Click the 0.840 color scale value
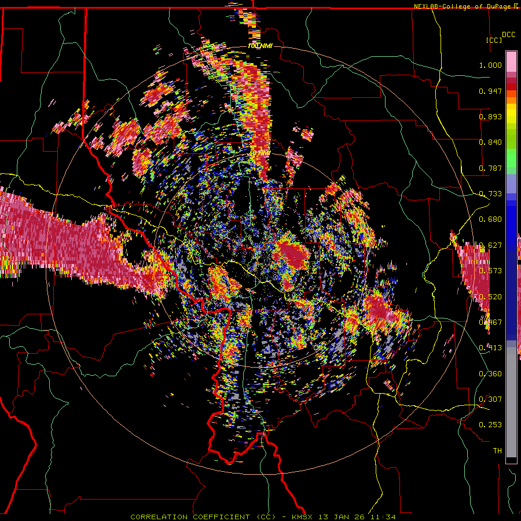The width and height of the screenshot is (521, 521). [x=490, y=142]
